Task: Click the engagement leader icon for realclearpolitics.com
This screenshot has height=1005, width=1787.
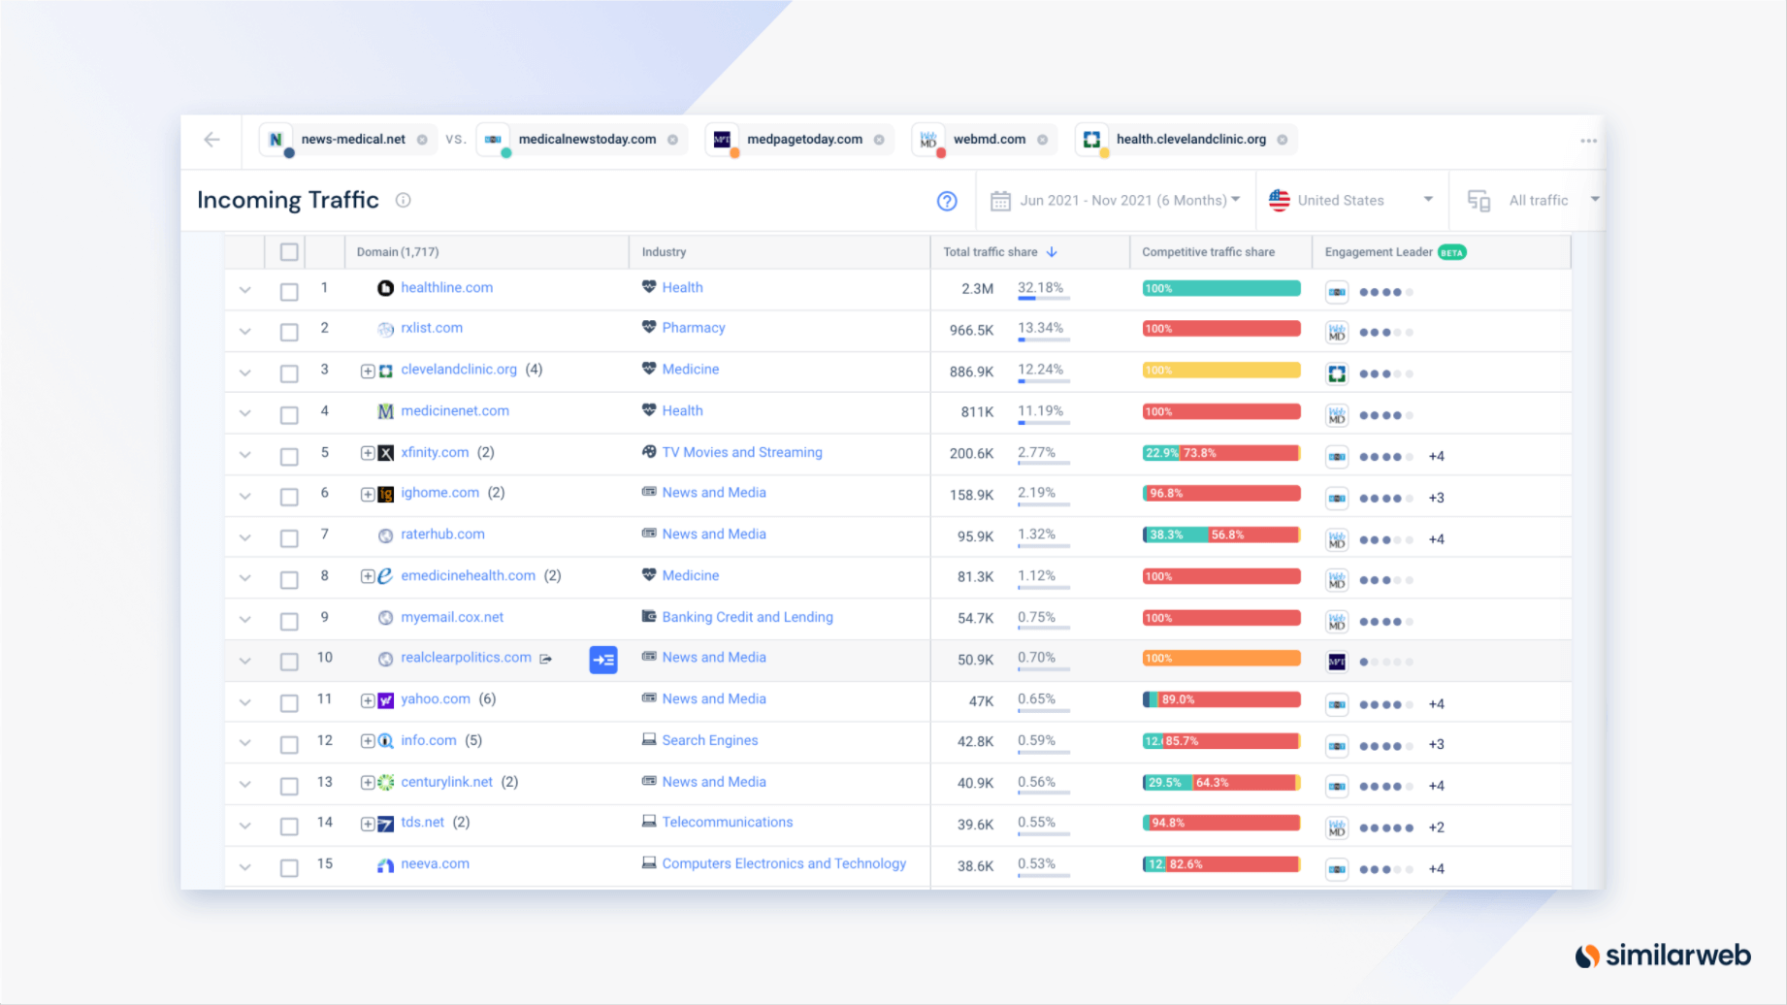Action: tap(1337, 662)
